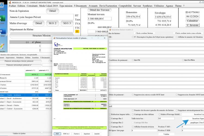Click the Calendrier button
This screenshot has width=204, height=136.
pos(192,21)
